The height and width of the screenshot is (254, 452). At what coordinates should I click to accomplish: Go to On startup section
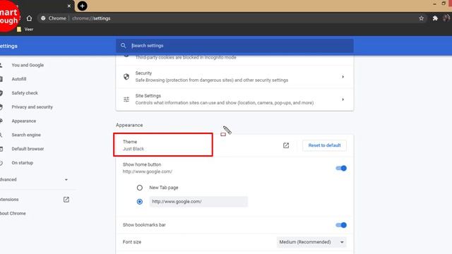pyautogui.click(x=23, y=163)
